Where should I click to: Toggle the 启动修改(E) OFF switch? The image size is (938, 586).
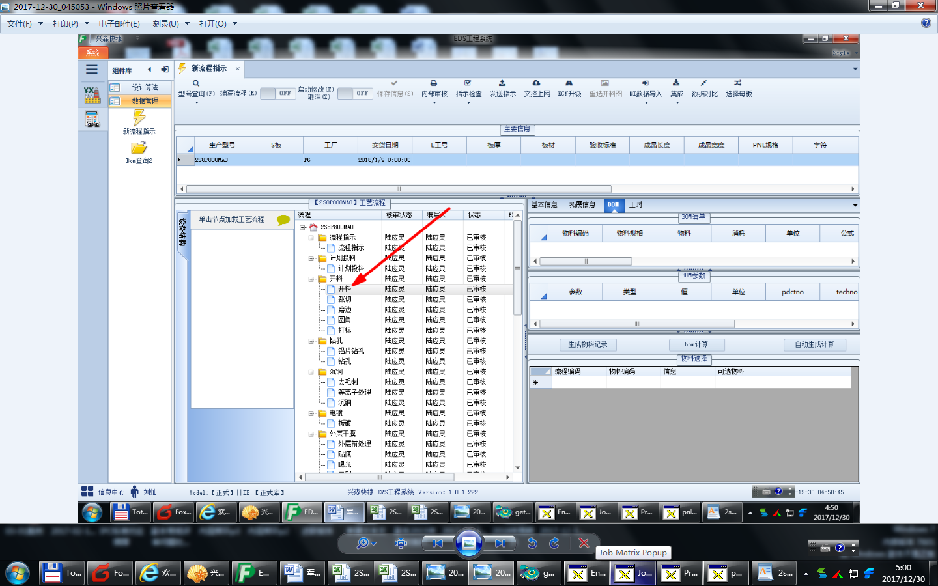click(x=355, y=93)
